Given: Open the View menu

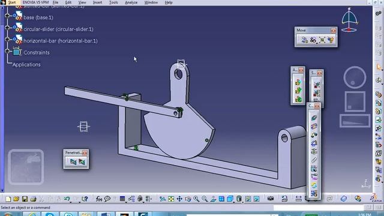Looking at the screenshot, I should pyautogui.click(x=82, y=2).
